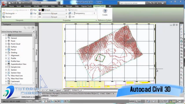Open the Insert ribbon tab

point(19,6)
